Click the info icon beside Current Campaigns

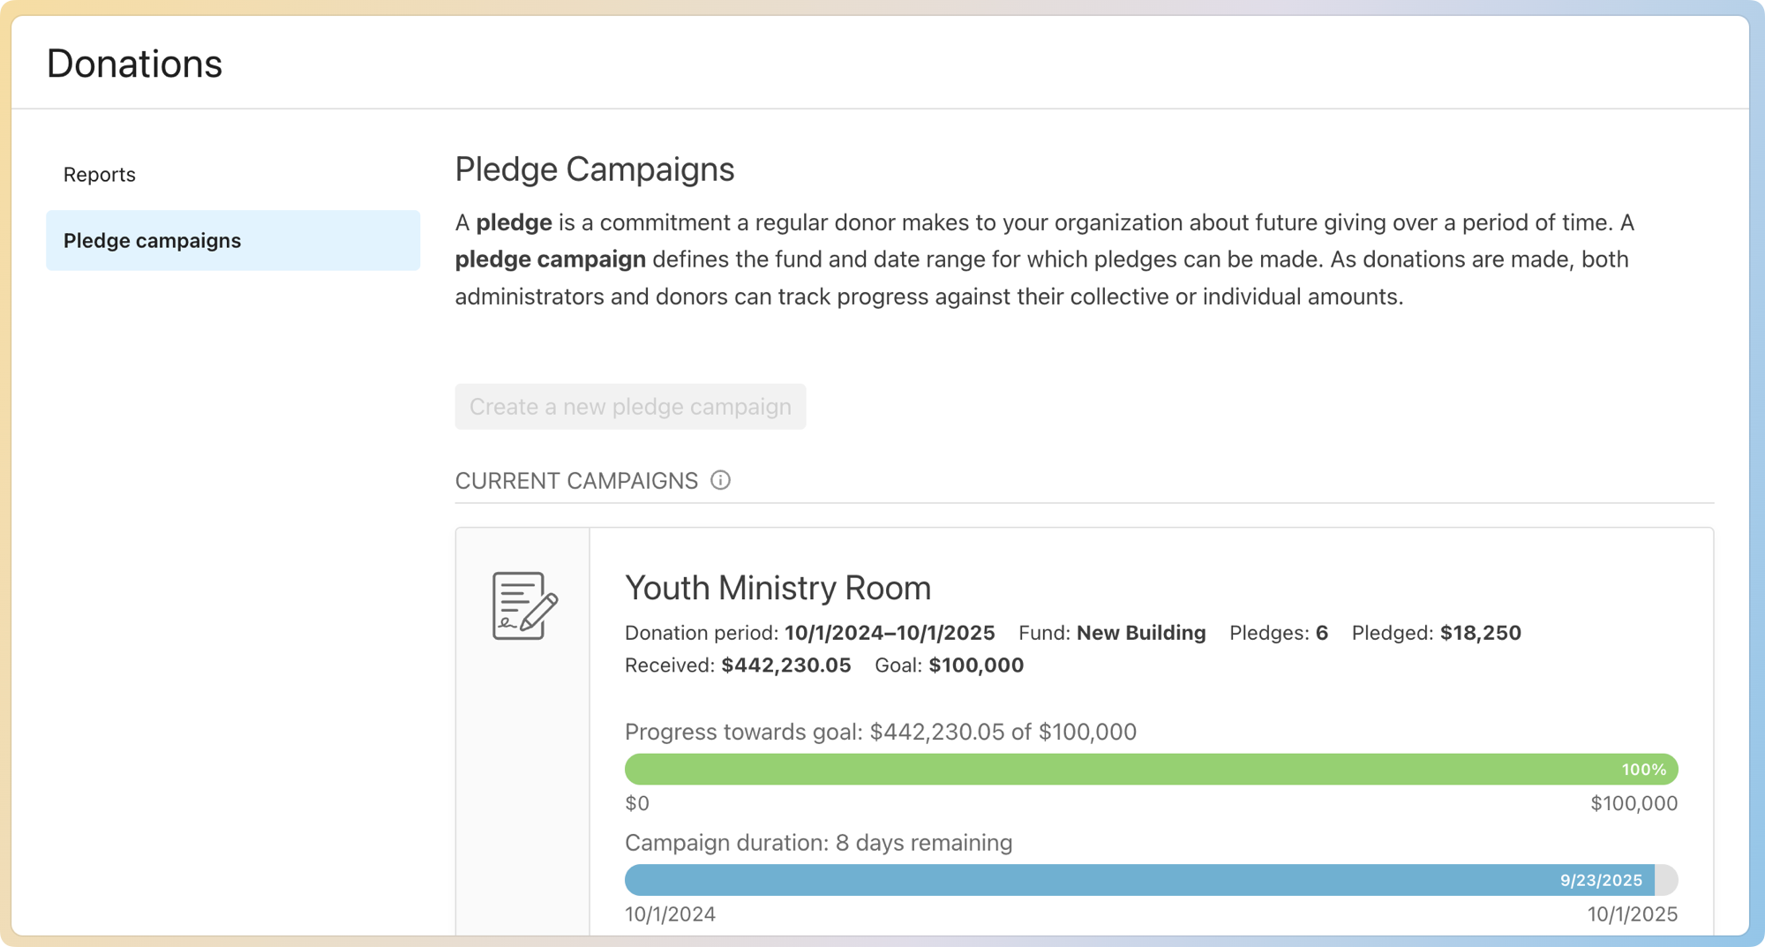720,480
